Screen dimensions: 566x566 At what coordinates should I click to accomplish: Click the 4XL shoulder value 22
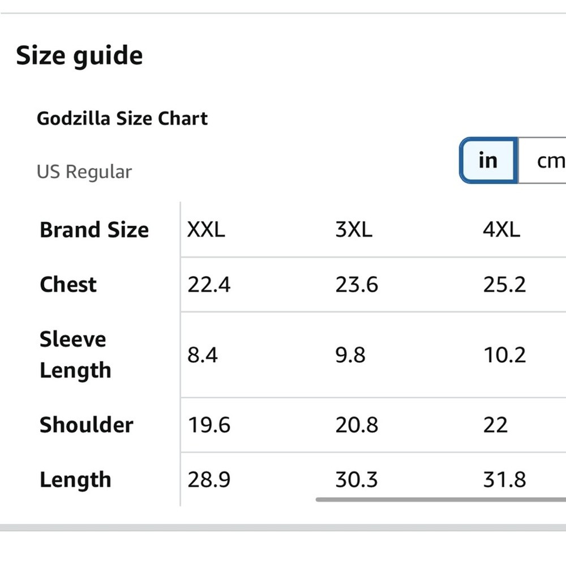495,425
